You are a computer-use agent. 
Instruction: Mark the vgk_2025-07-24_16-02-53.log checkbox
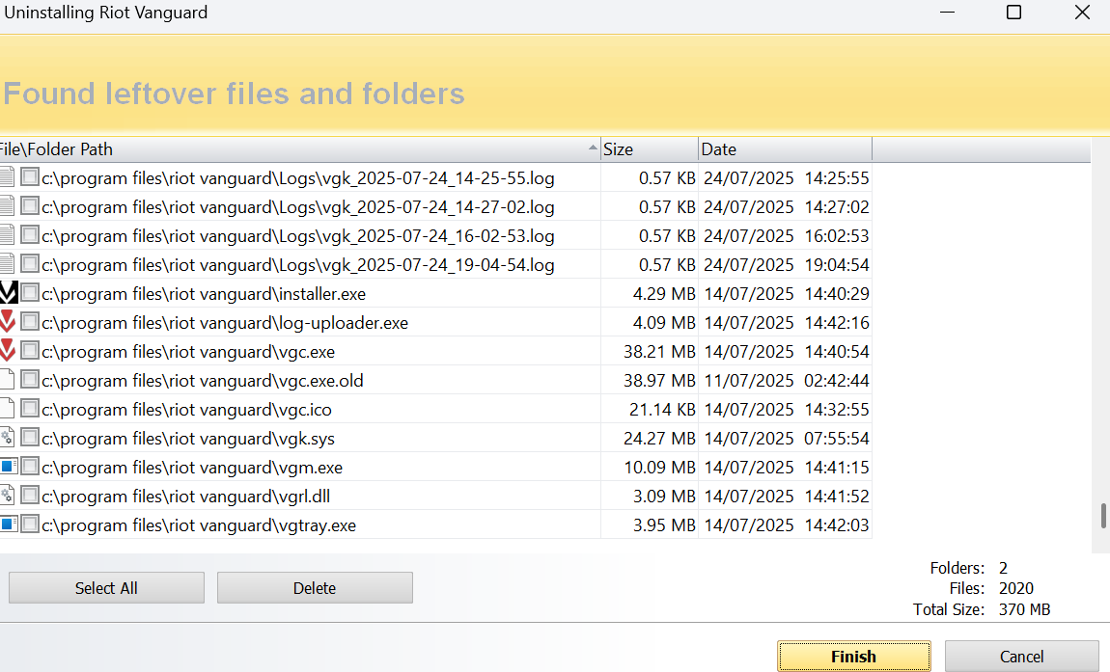[30, 235]
